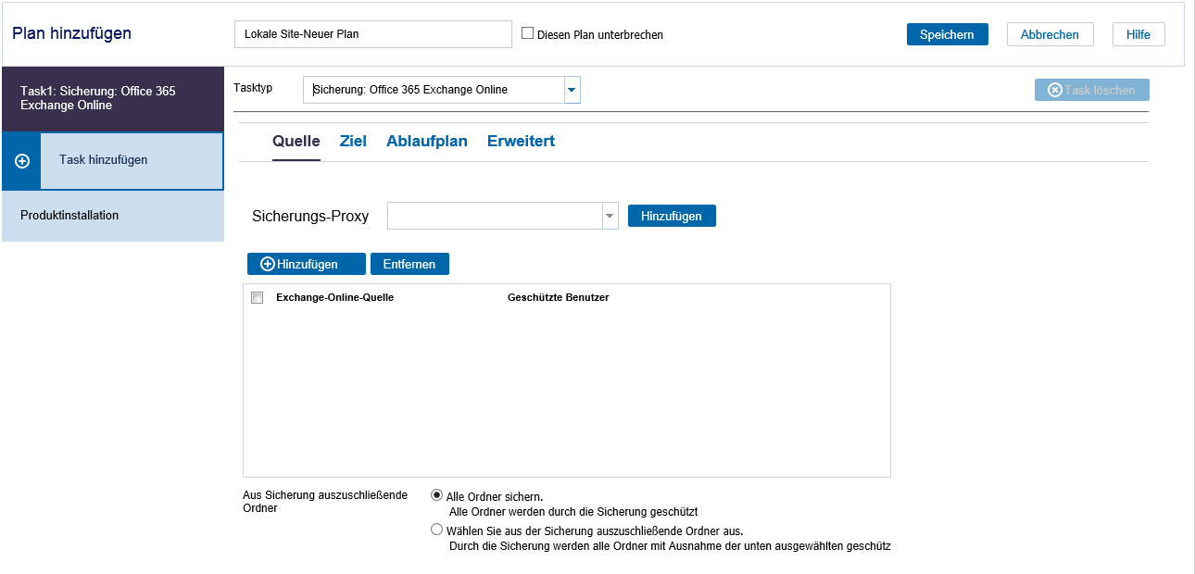The height and width of the screenshot is (574, 1195).
Task: Open the Erweitert tab
Action: click(x=521, y=142)
